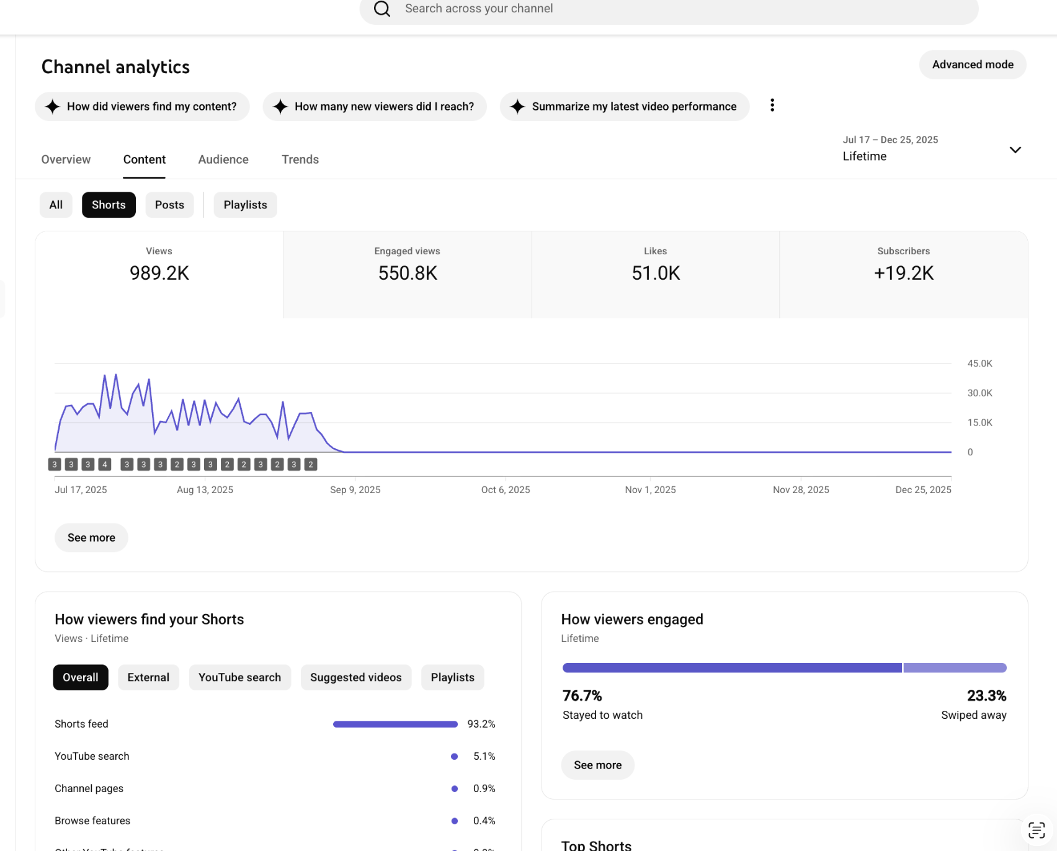Switch to the Trends tab
This screenshot has height=851, width=1057.
300,159
